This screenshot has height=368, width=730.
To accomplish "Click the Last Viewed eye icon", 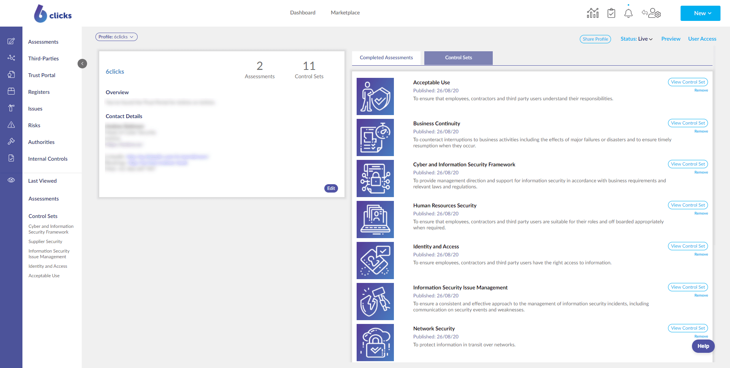I will point(11,180).
